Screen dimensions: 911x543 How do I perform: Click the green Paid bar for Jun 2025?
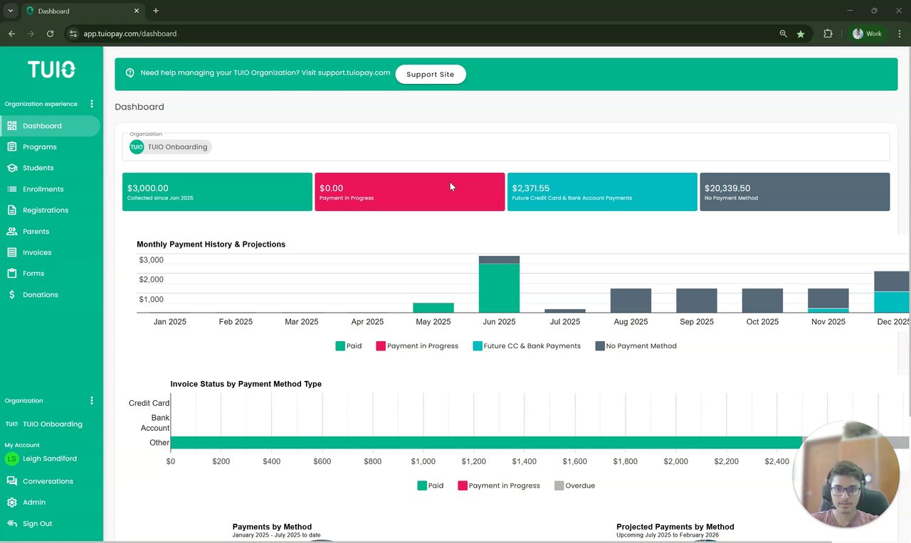tap(499, 288)
